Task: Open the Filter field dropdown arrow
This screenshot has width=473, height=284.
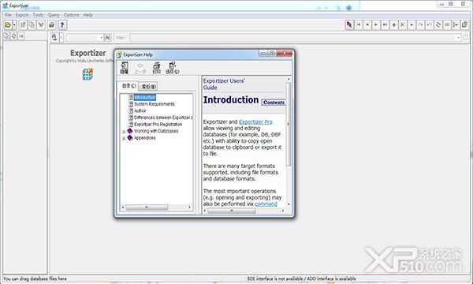Action: 459,38
